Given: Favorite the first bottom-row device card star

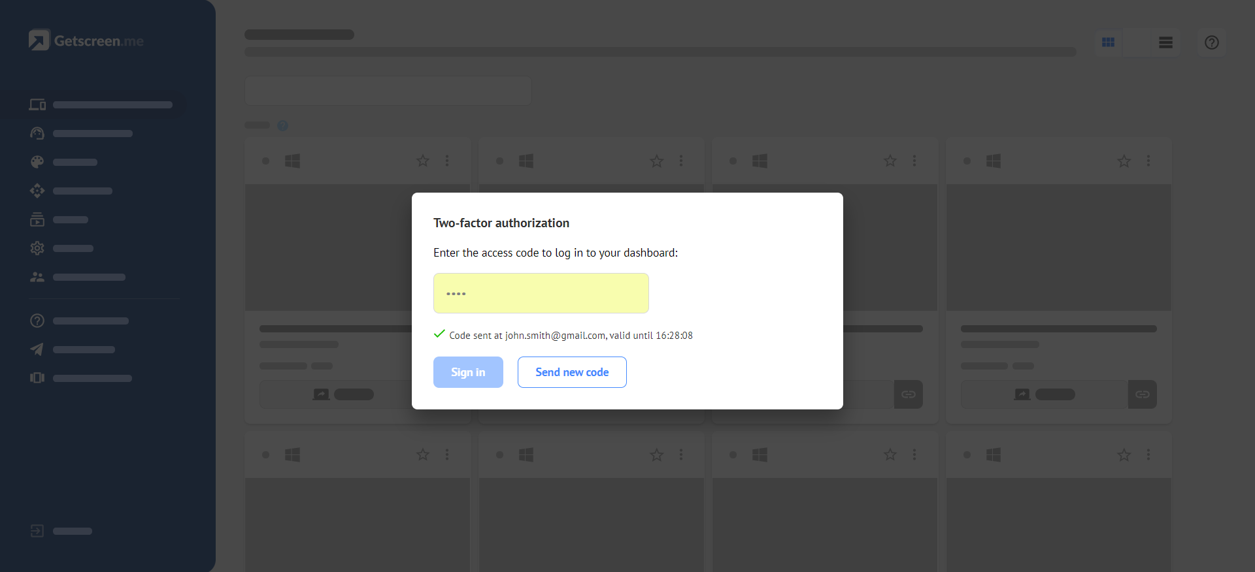Looking at the screenshot, I should click(x=423, y=454).
